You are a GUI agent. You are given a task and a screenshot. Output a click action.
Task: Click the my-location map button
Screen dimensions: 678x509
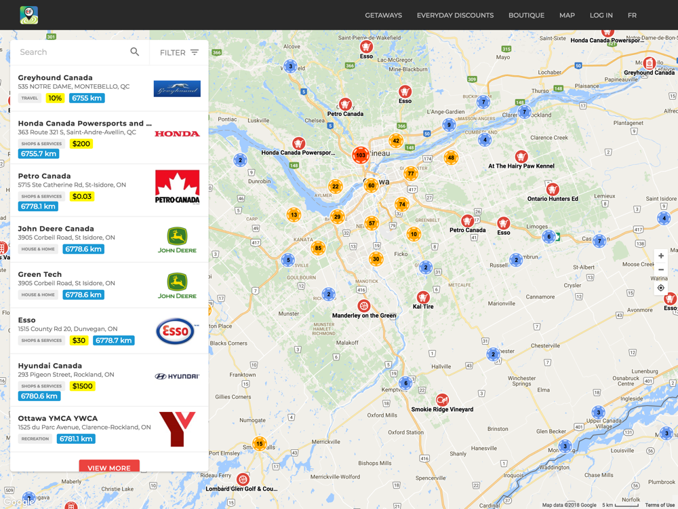click(660, 288)
